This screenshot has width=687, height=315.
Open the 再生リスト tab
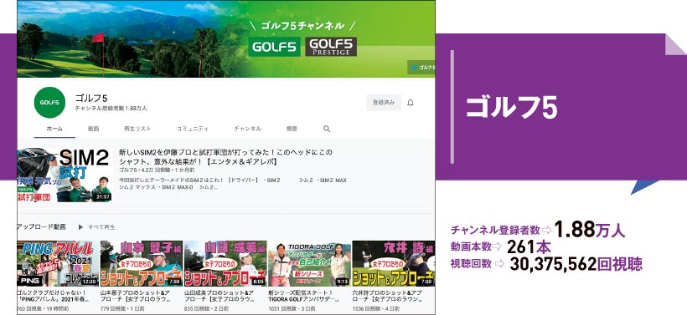pyautogui.click(x=137, y=129)
